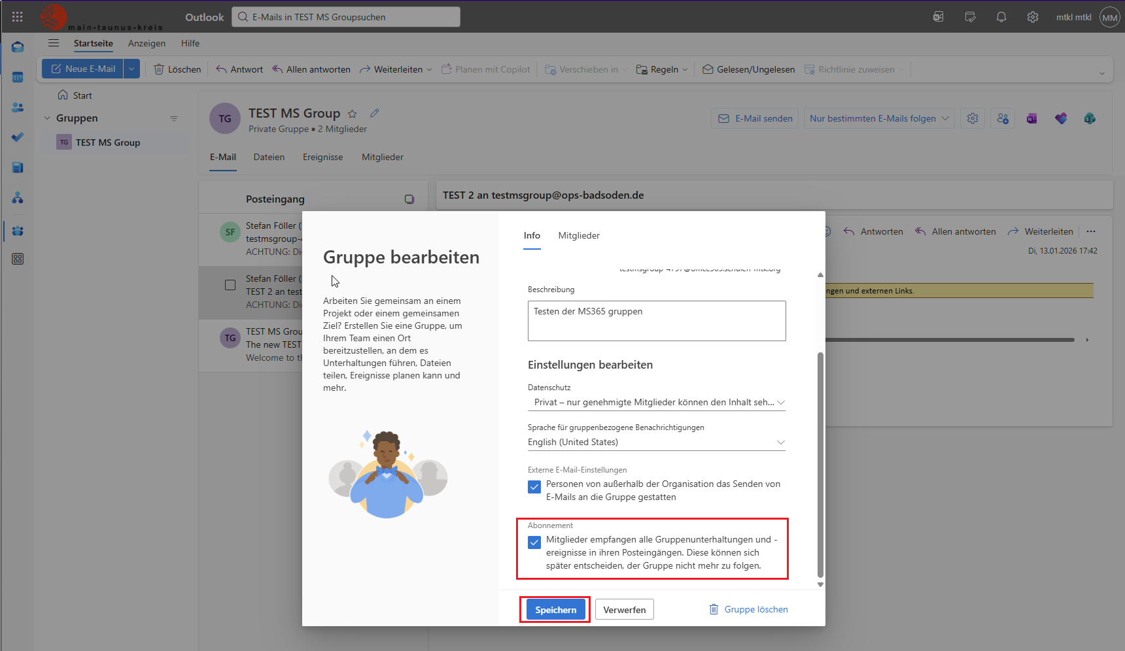
Task: Open the add members icon for the group
Action: tap(1003, 118)
